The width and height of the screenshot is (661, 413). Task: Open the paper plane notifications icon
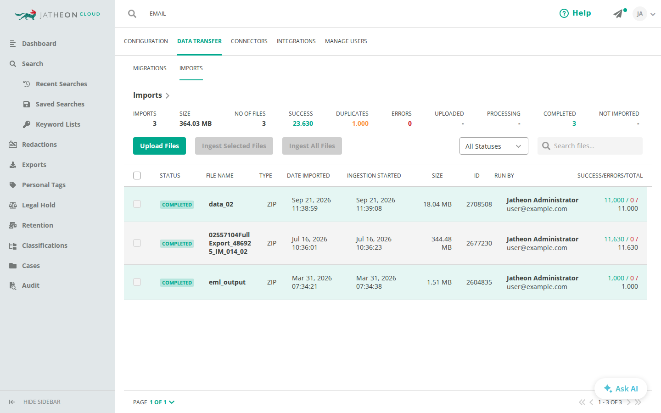pos(618,14)
